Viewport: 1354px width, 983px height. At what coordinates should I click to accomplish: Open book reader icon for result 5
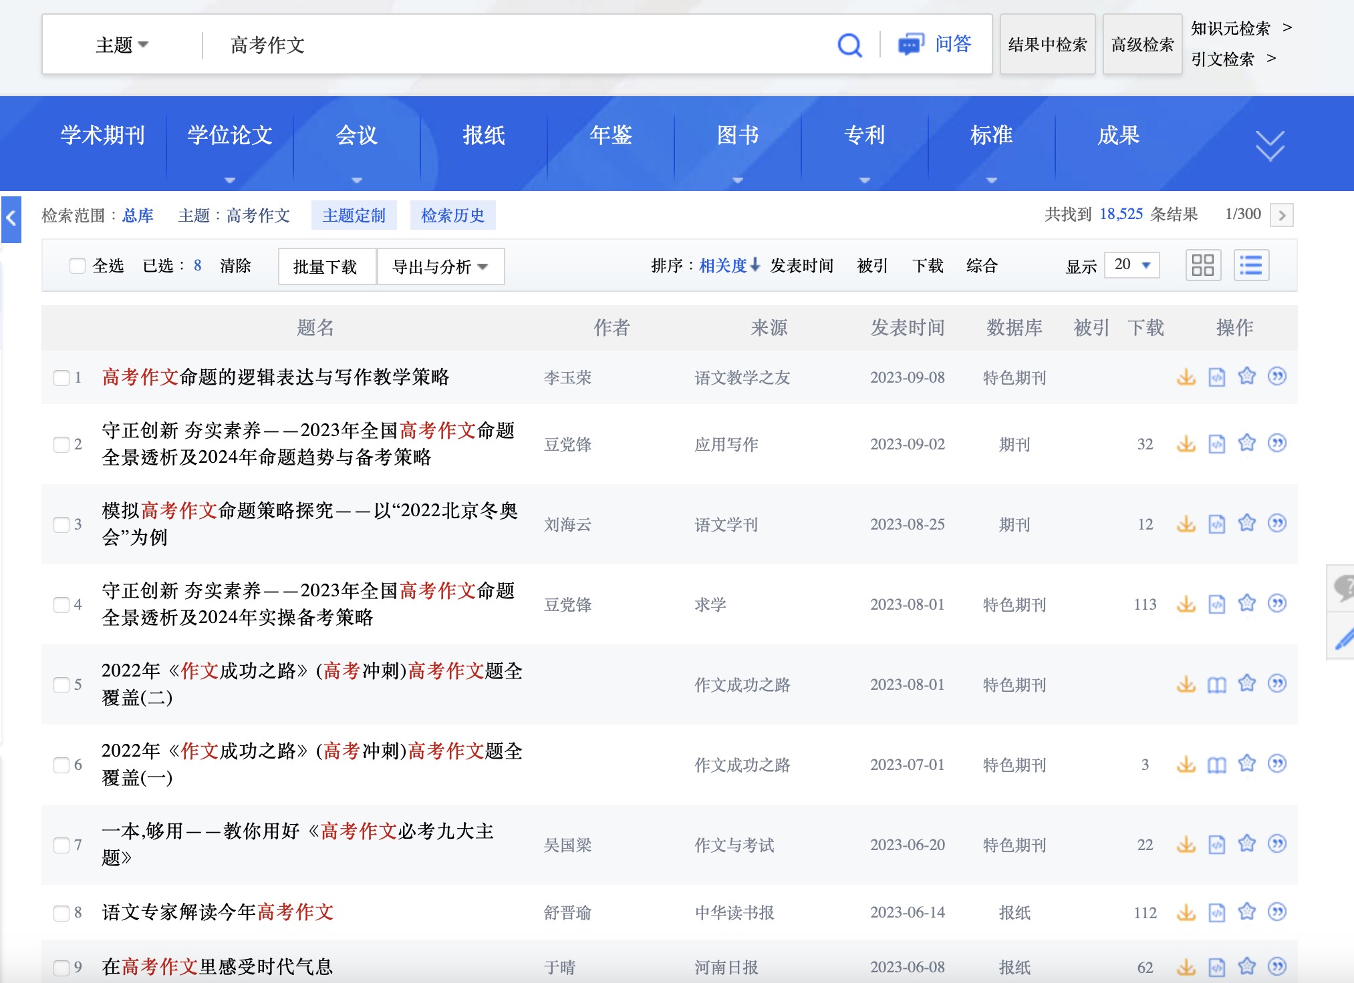pos(1217,684)
